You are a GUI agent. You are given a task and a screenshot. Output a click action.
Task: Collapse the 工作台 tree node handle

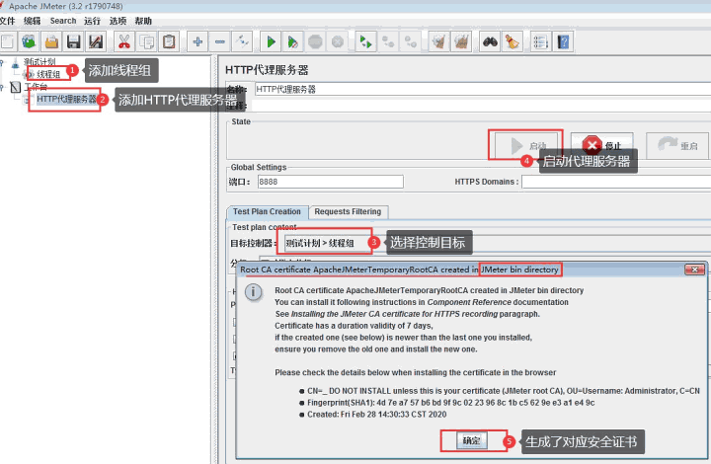pos(2,87)
